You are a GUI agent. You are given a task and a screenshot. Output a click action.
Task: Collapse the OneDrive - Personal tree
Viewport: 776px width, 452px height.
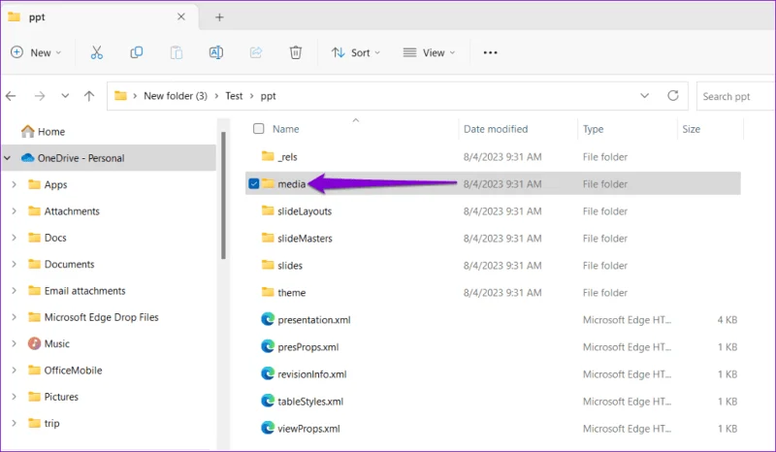tap(7, 158)
